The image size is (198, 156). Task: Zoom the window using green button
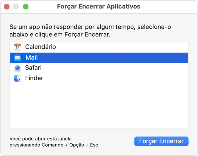pos(26,6)
